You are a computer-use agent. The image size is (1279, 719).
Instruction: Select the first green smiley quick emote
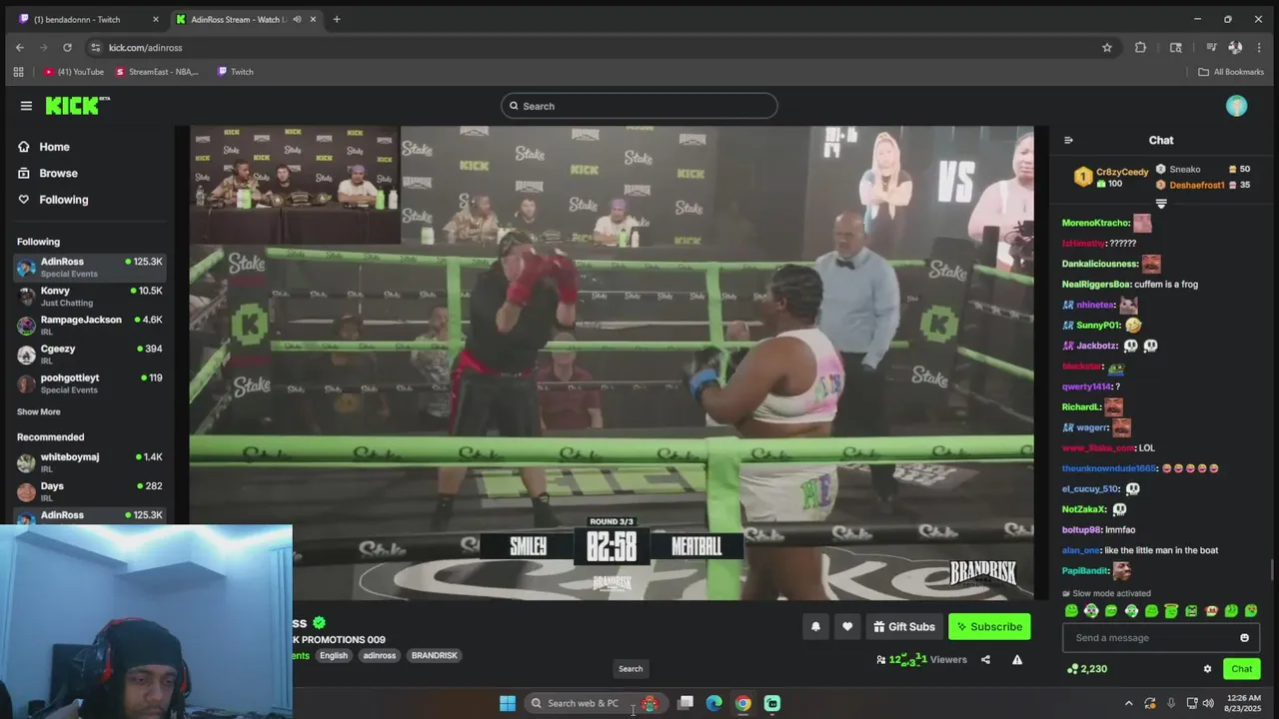(x=1072, y=611)
